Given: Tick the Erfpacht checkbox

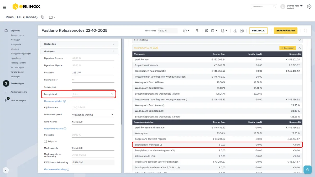Looking at the screenshot, I should pyautogui.click(x=45, y=141).
